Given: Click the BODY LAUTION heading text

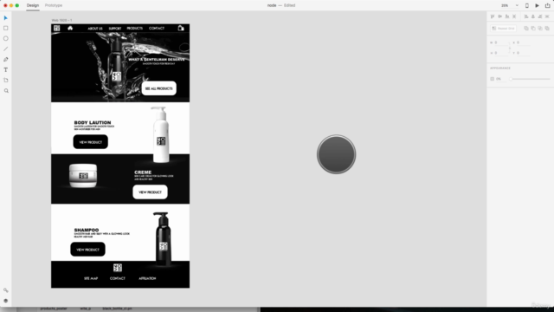Looking at the screenshot, I should click(x=93, y=122).
